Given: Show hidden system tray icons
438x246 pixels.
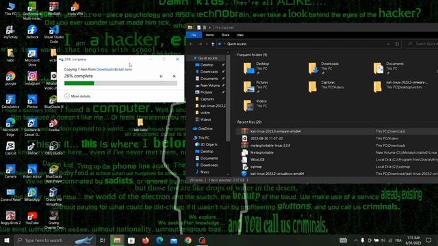Looking at the screenshot, I should (356, 240).
